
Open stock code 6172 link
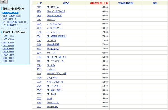[x=39, y=49]
